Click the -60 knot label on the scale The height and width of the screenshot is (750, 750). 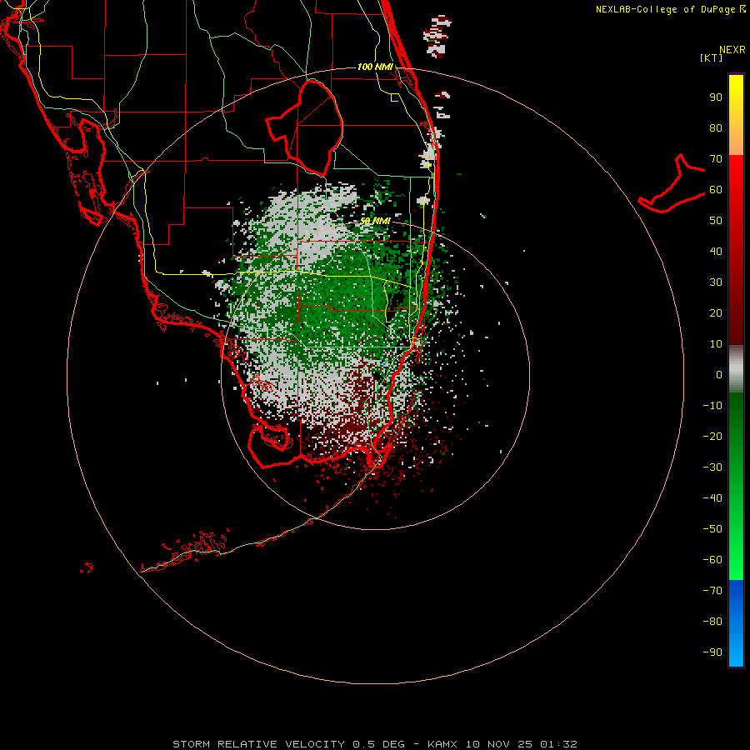[712, 560]
